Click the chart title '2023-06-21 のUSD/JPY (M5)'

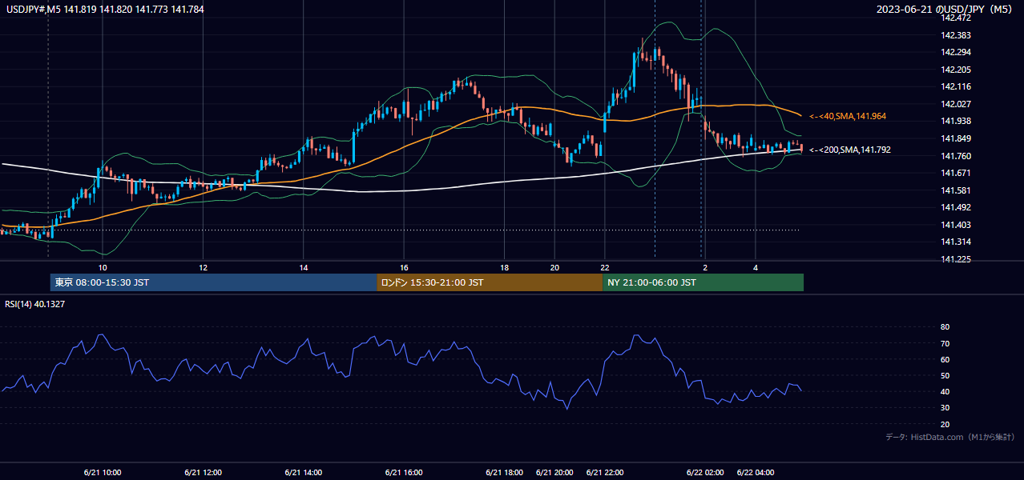945,9
